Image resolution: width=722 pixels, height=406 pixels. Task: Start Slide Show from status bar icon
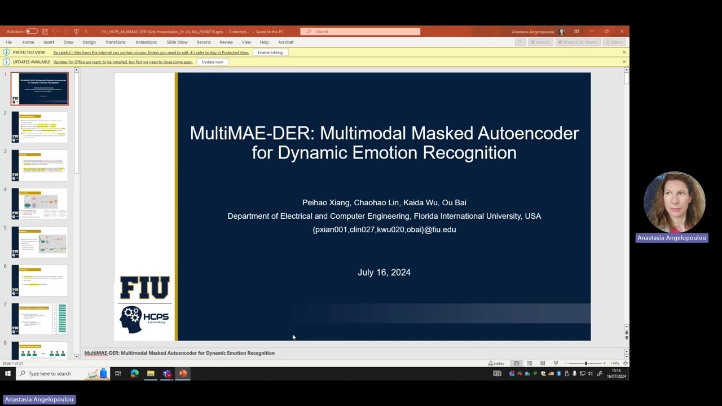pos(556,363)
